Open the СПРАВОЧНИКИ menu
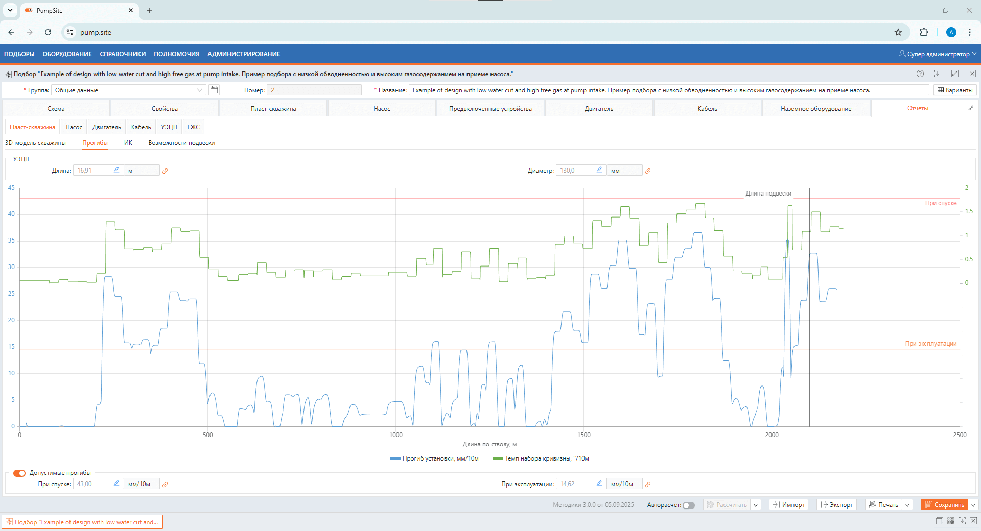 tap(123, 54)
